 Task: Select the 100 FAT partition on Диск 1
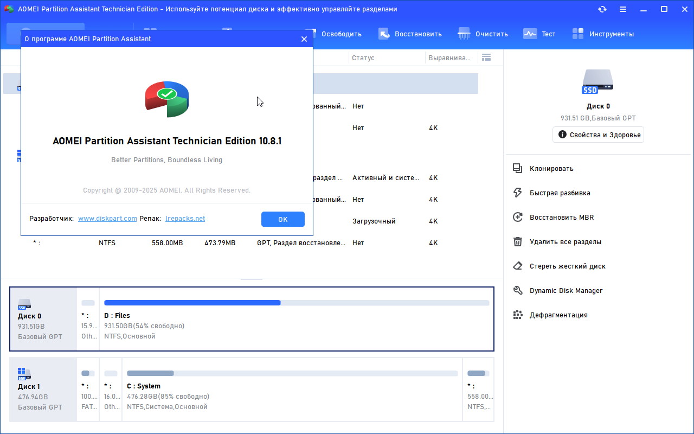88,390
